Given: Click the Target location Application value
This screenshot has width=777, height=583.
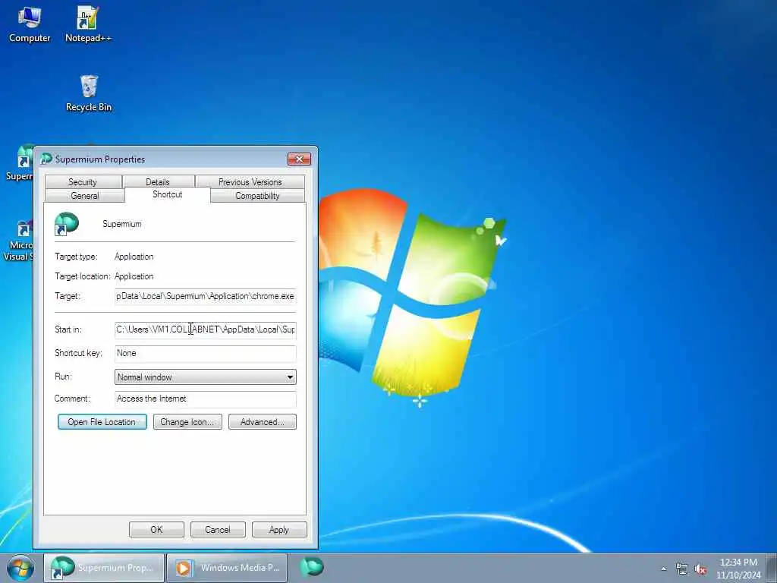Looking at the screenshot, I should coord(134,276).
